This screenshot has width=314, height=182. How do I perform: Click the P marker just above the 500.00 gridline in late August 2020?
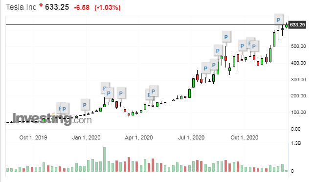[218, 50]
